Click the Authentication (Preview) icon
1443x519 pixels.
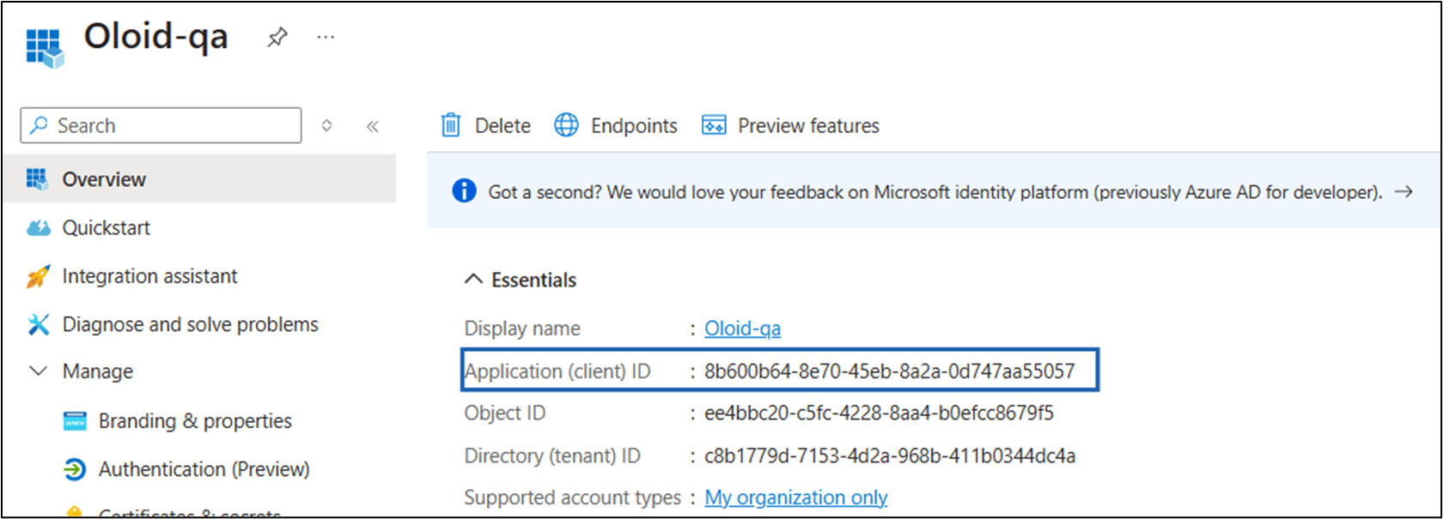(x=75, y=469)
